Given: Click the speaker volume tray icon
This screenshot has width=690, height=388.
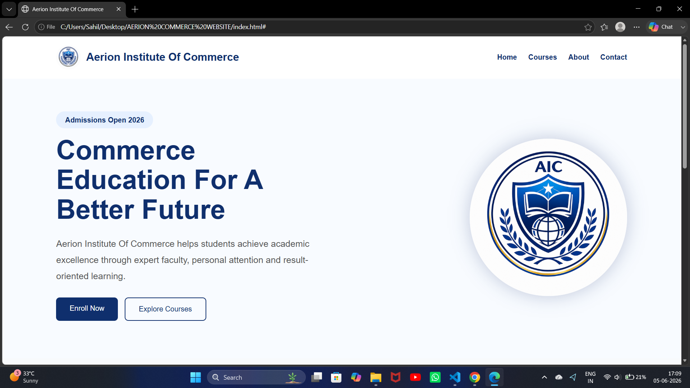Looking at the screenshot, I should (617, 377).
